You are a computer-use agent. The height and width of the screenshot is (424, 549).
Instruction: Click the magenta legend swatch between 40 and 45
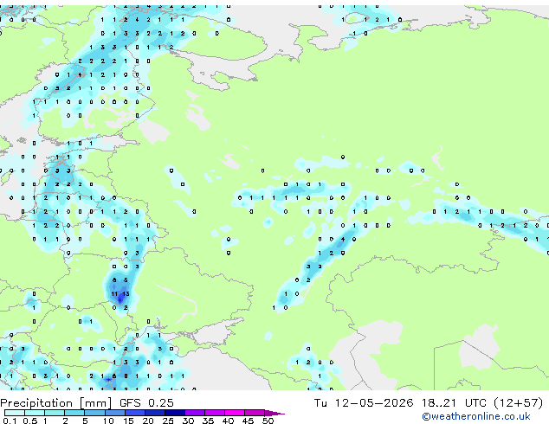(235, 413)
